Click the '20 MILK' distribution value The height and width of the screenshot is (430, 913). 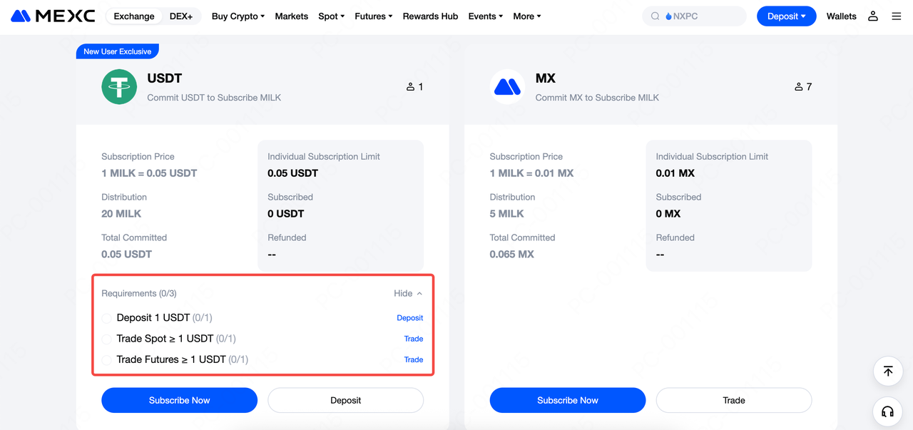click(x=121, y=214)
